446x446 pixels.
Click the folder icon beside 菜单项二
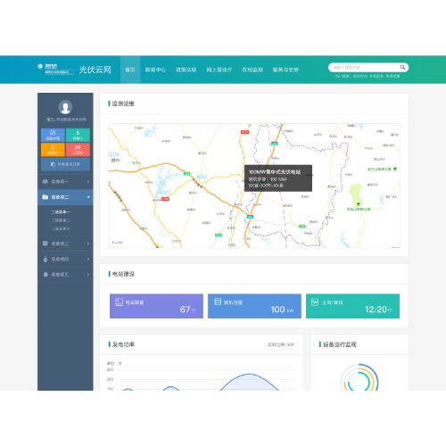[x=45, y=197]
